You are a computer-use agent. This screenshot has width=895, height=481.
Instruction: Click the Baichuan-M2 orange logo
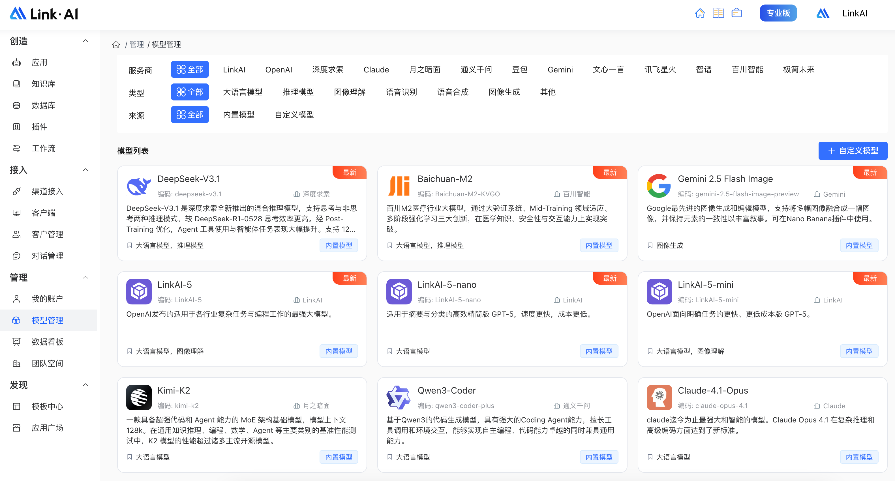point(399,186)
